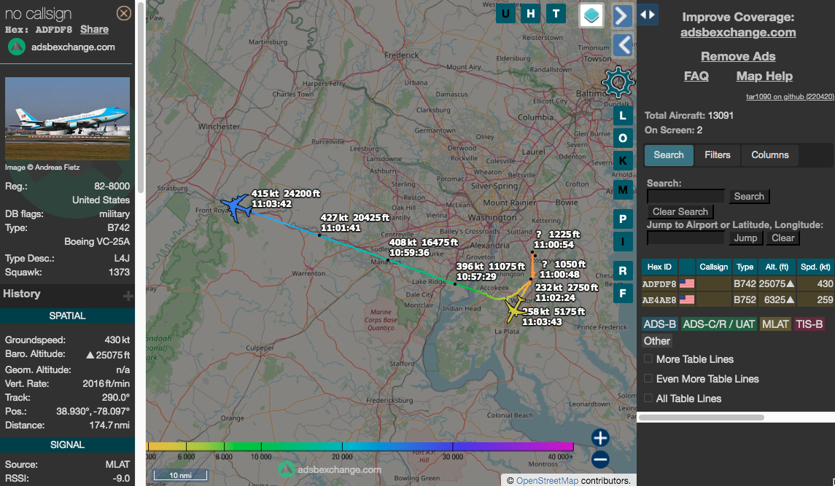
Task: Toggle the sidebar with the double-arrow button
Action: coord(648,15)
